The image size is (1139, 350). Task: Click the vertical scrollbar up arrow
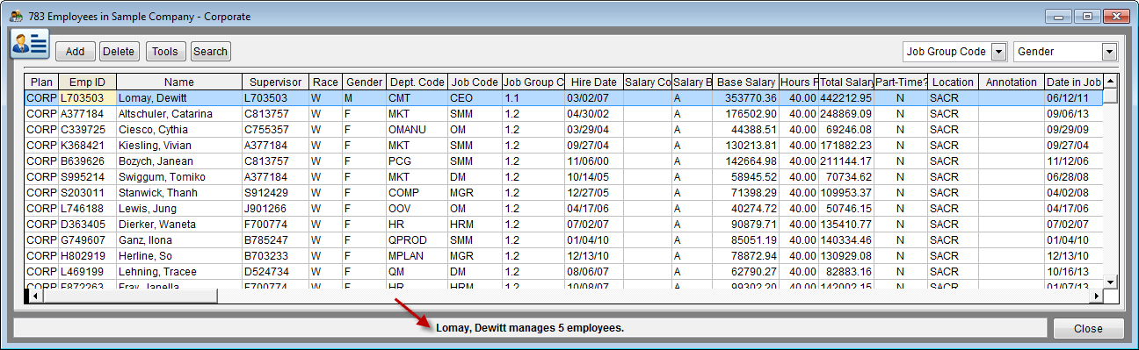[x=1110, y=82]
